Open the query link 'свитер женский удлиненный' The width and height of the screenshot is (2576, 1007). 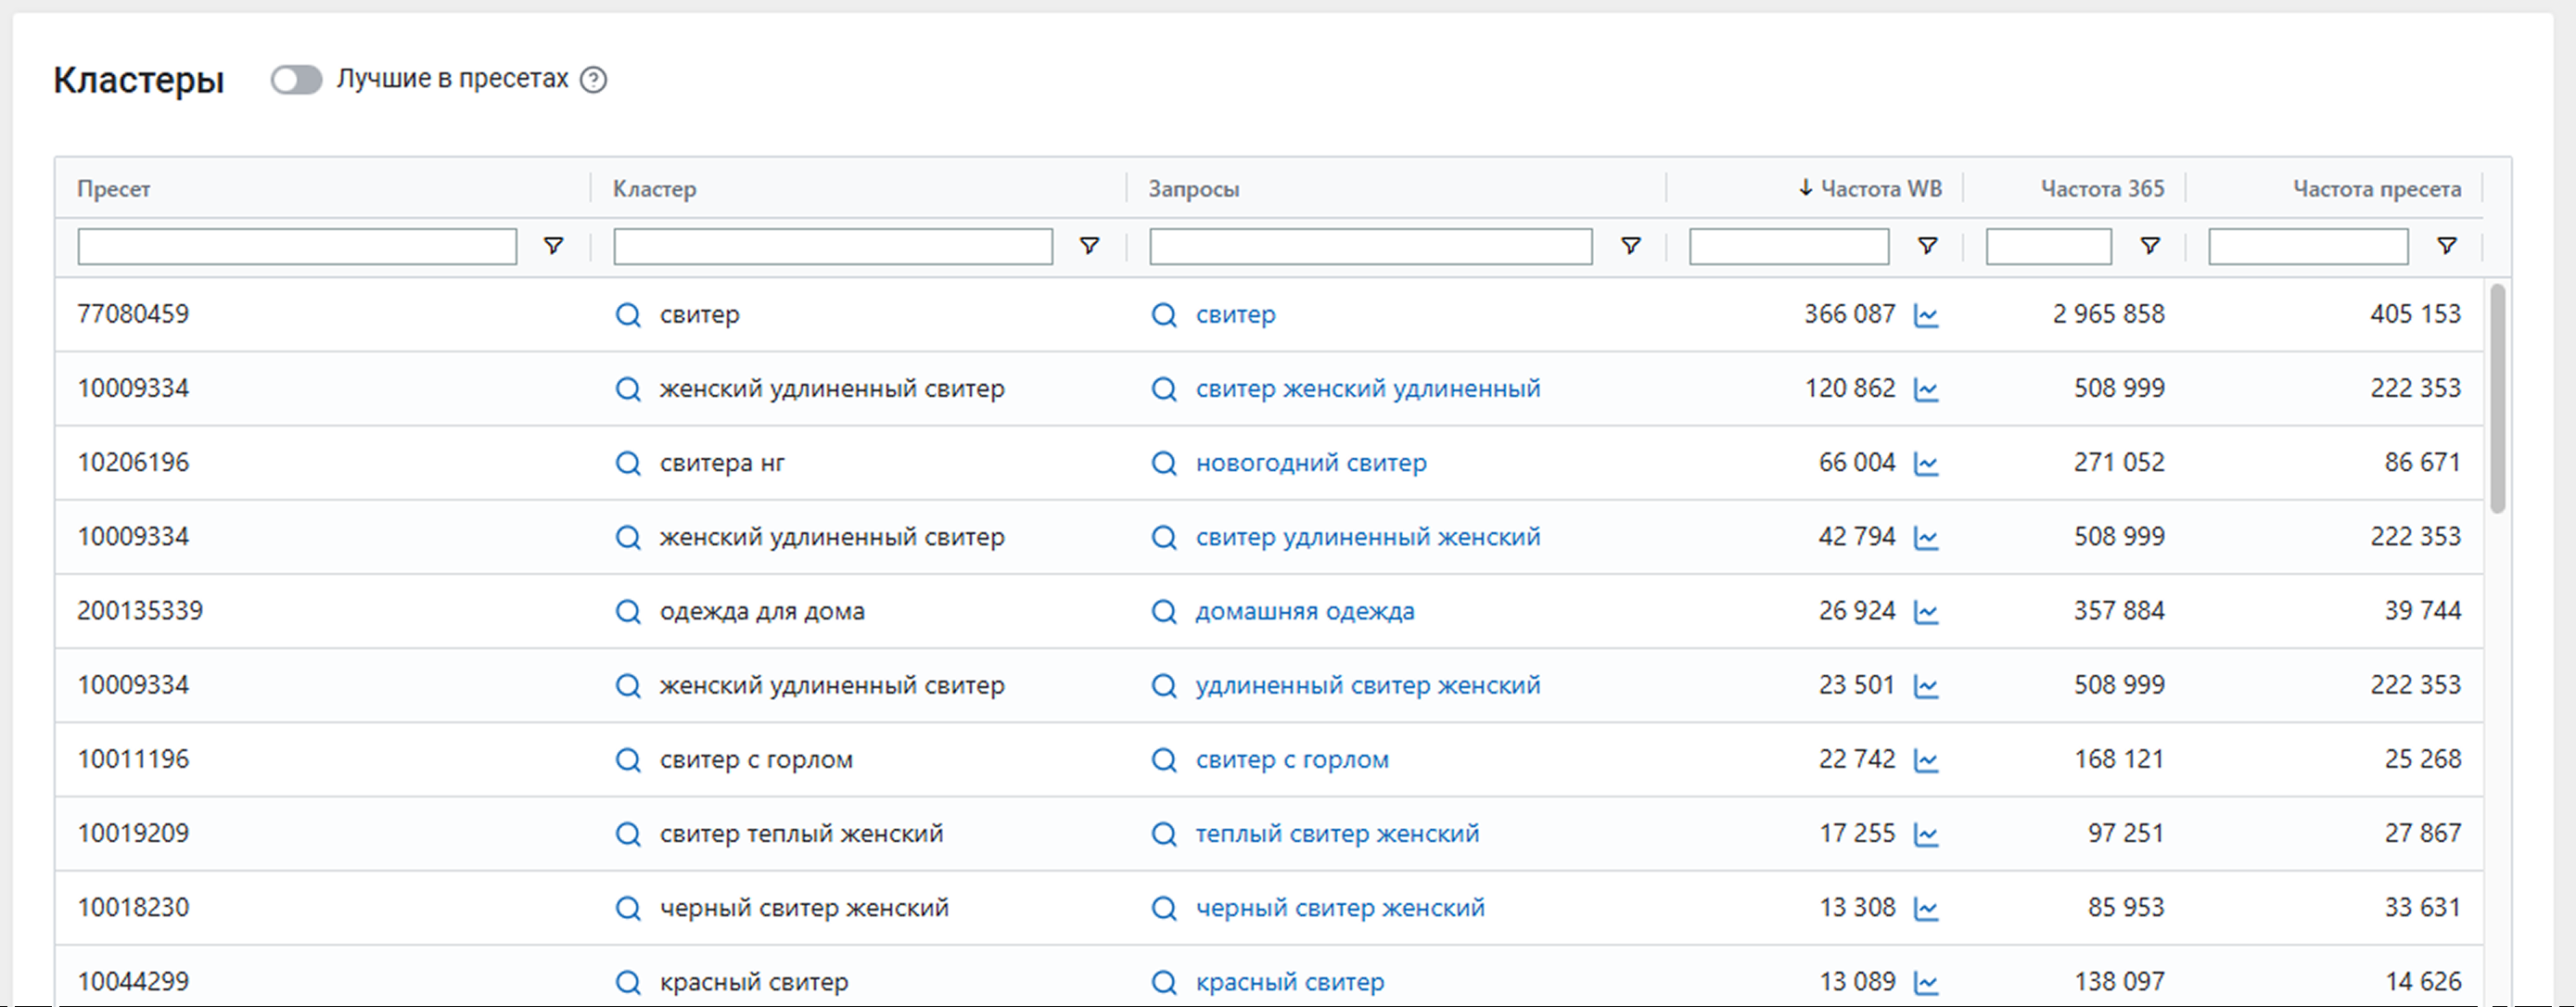(1367, 388)
